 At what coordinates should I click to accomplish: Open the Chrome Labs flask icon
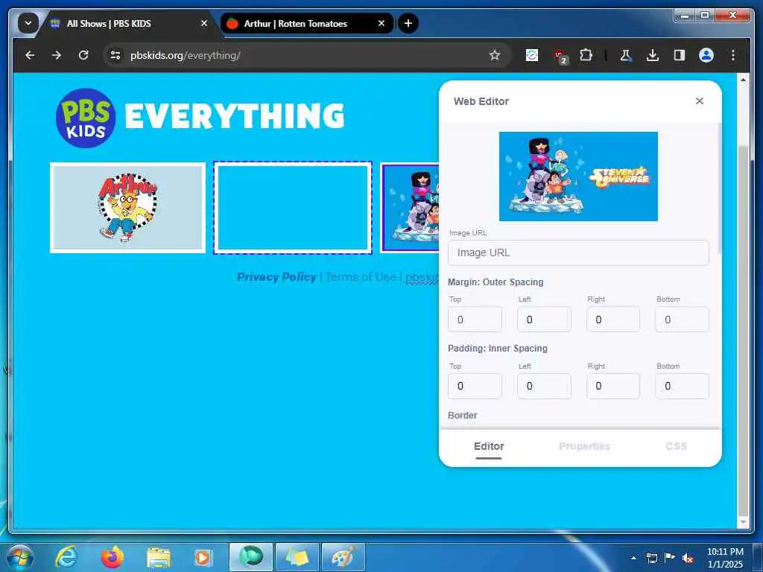pyautogui.click(x=625, y=55)
